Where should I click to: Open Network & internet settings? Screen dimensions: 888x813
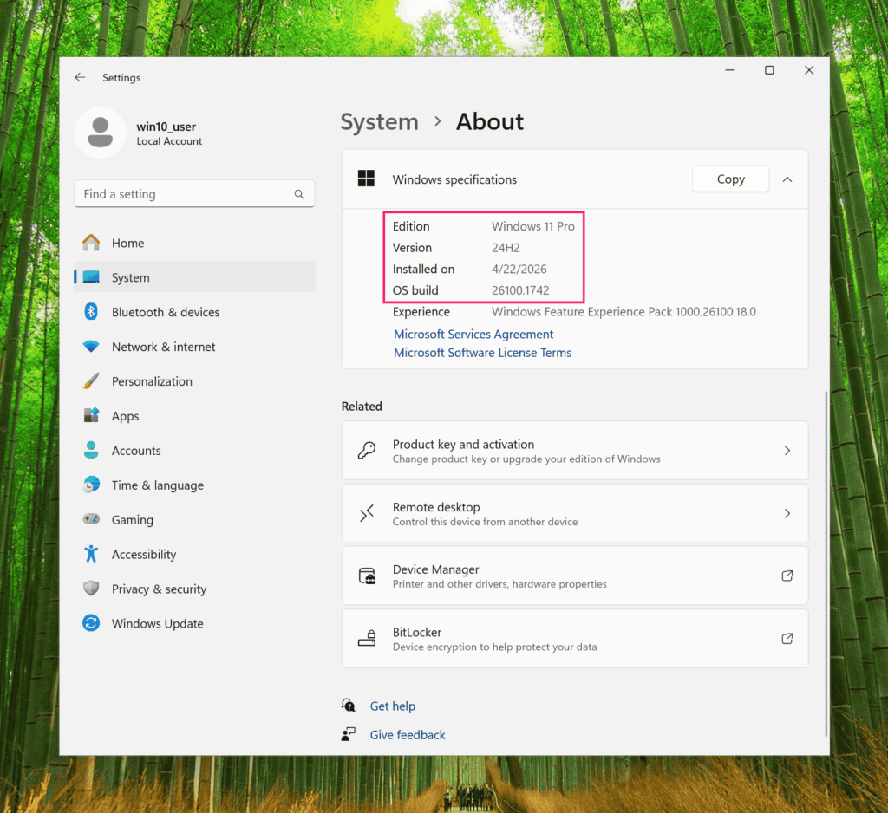194,347
